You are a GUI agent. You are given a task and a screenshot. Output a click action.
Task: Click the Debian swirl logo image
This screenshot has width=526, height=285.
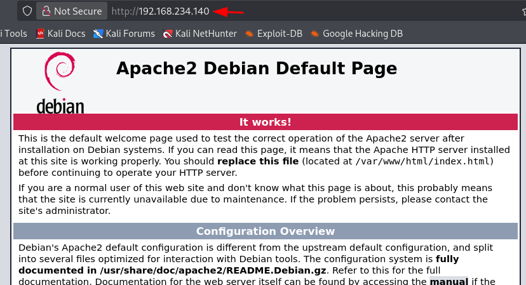[x=60, y=71]
